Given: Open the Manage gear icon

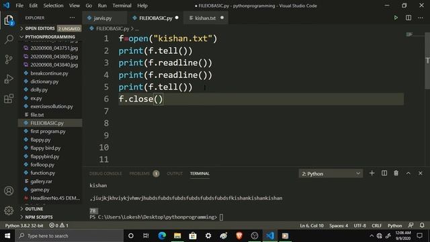Looking at the screenshot, I should [9, 210].
